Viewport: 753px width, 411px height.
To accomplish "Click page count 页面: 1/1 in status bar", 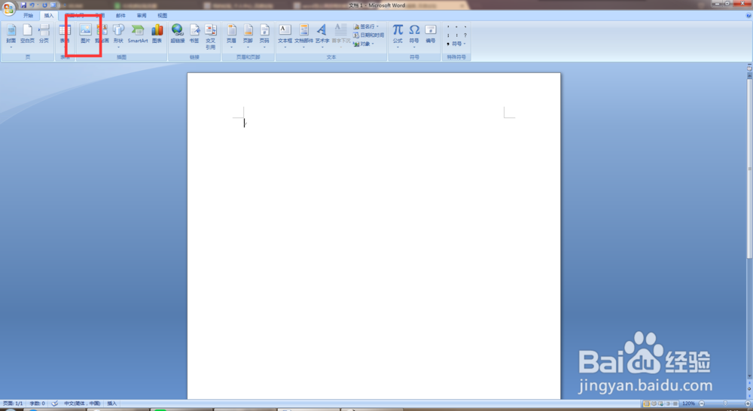I will click(x=13, y=403).
